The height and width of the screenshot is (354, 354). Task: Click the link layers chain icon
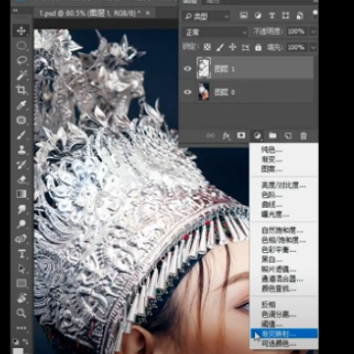[210, 135]
